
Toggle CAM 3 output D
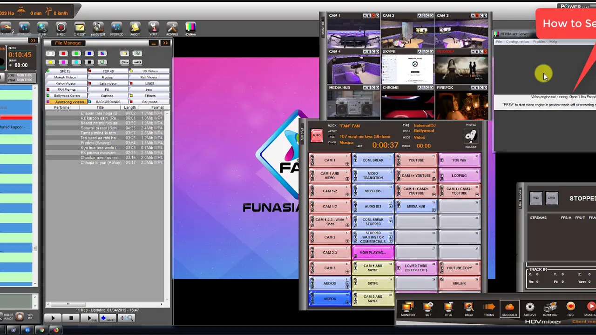coord(486,16)
